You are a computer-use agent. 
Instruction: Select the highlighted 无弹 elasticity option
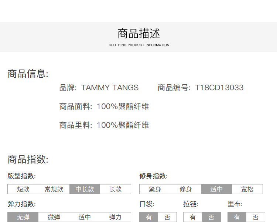[23, 217]
